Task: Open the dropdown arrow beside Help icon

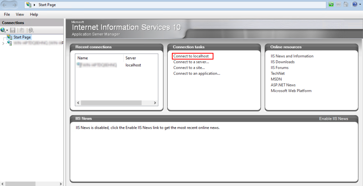Action: point(360,5)
